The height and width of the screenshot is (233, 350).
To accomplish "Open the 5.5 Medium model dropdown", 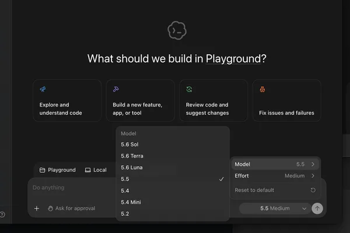I will (275, 209).
